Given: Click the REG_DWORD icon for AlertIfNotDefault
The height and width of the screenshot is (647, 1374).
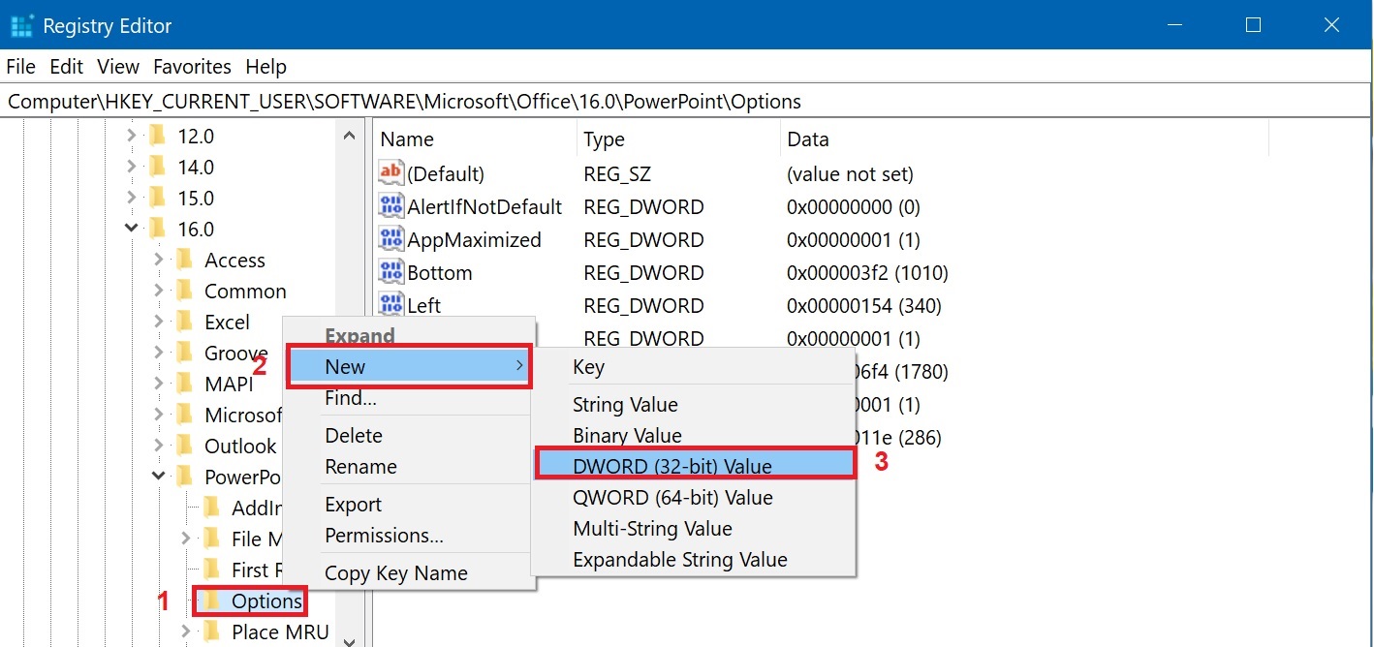Looking at the screenshot, I should (x=390, y=206).
